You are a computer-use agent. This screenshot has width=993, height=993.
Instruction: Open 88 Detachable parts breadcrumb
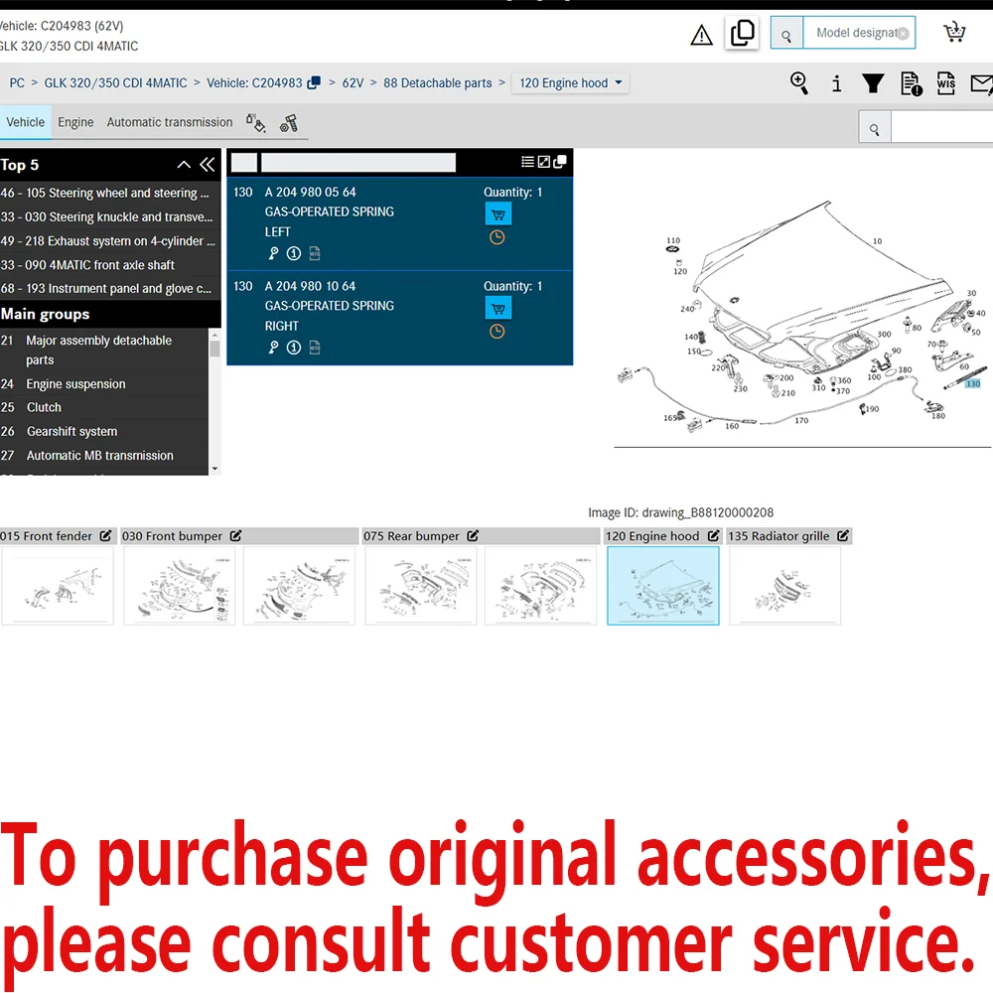coord(438,83)
